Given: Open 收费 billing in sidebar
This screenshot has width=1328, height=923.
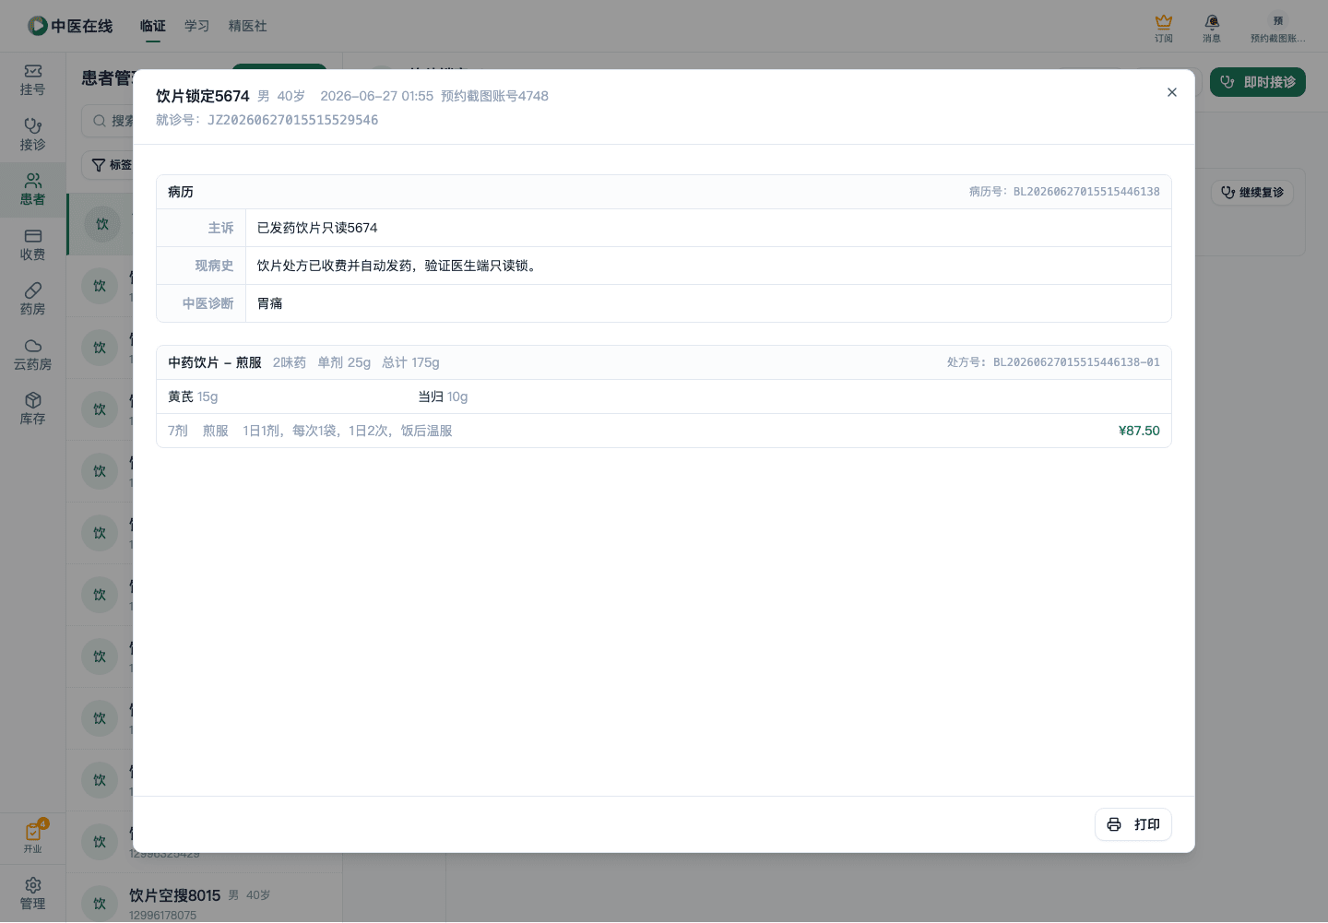Looking at the screenshot, I should pyautogui.click(x=32, y=244).
